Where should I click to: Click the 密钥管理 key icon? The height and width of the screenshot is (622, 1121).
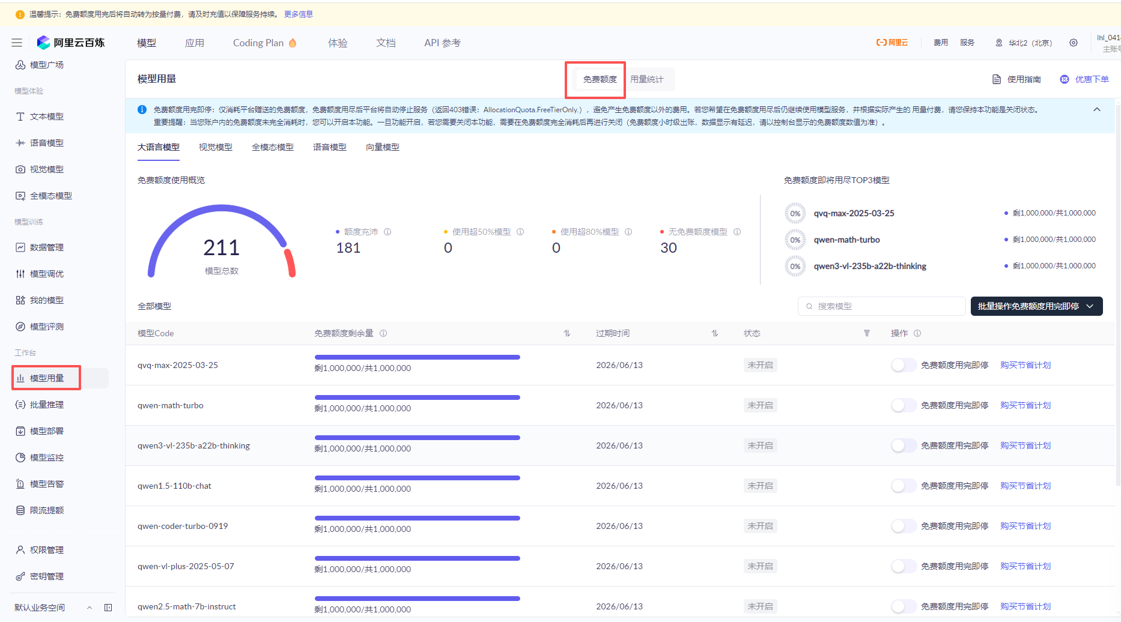20,576
